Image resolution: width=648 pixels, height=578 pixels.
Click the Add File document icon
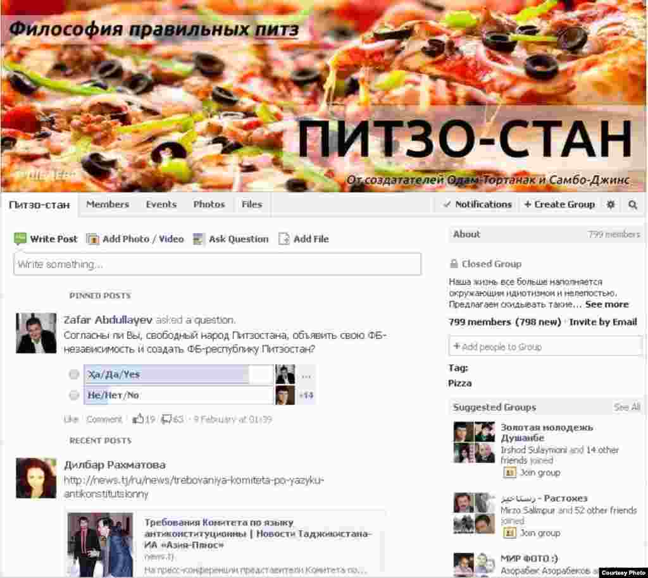284,239
